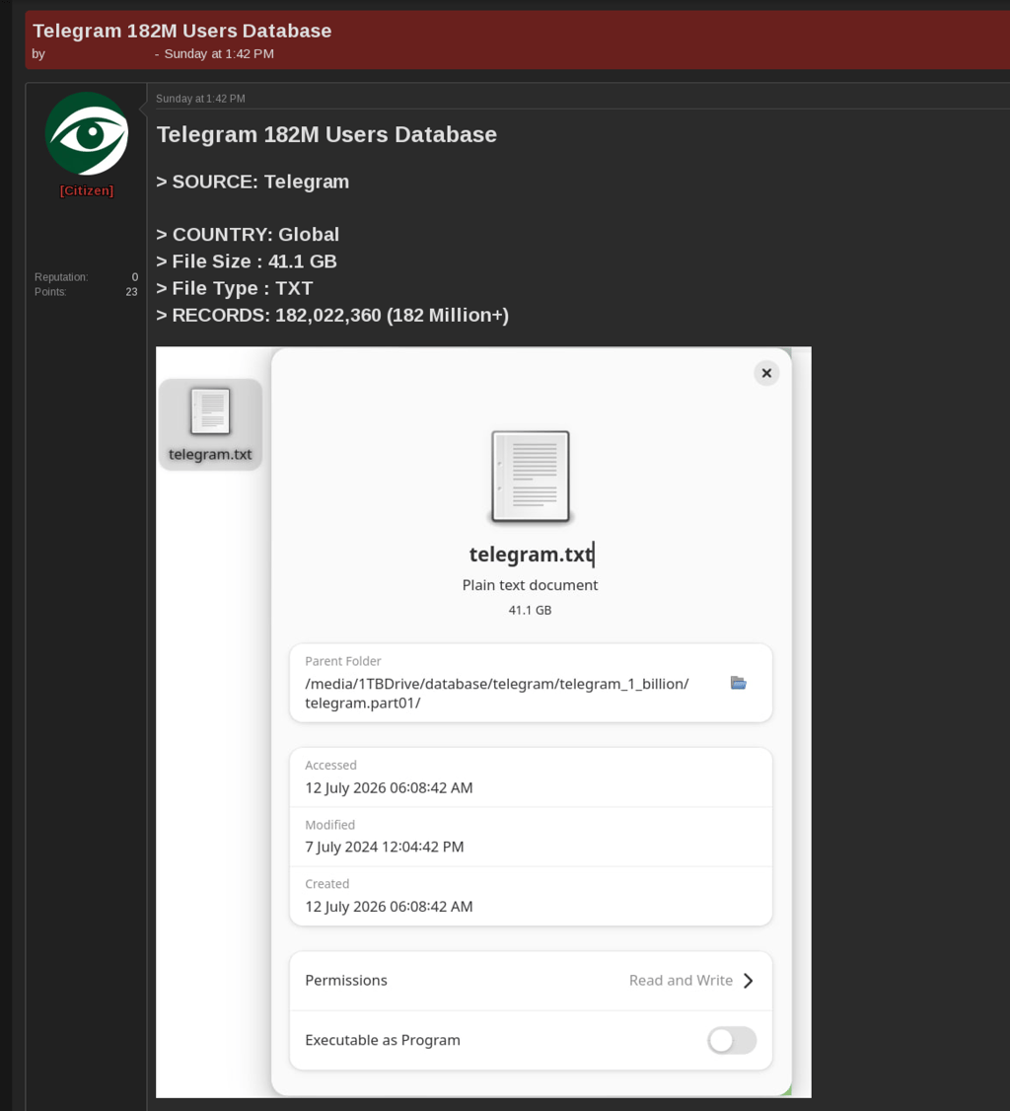Click the post heading Telegram 182M Users Database
The height and width of the screenshot is (1111, 1010).
tap(326, 134)
